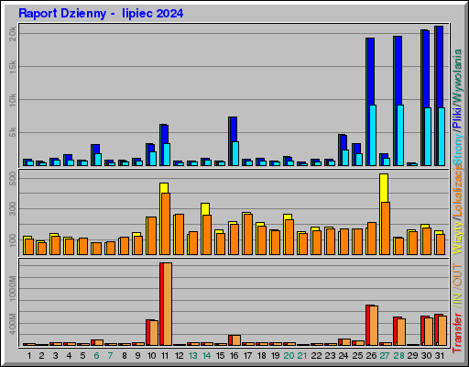Select day 7 on the x-axis
Screen dimensions: 469x367
click(x=110, y=356)
